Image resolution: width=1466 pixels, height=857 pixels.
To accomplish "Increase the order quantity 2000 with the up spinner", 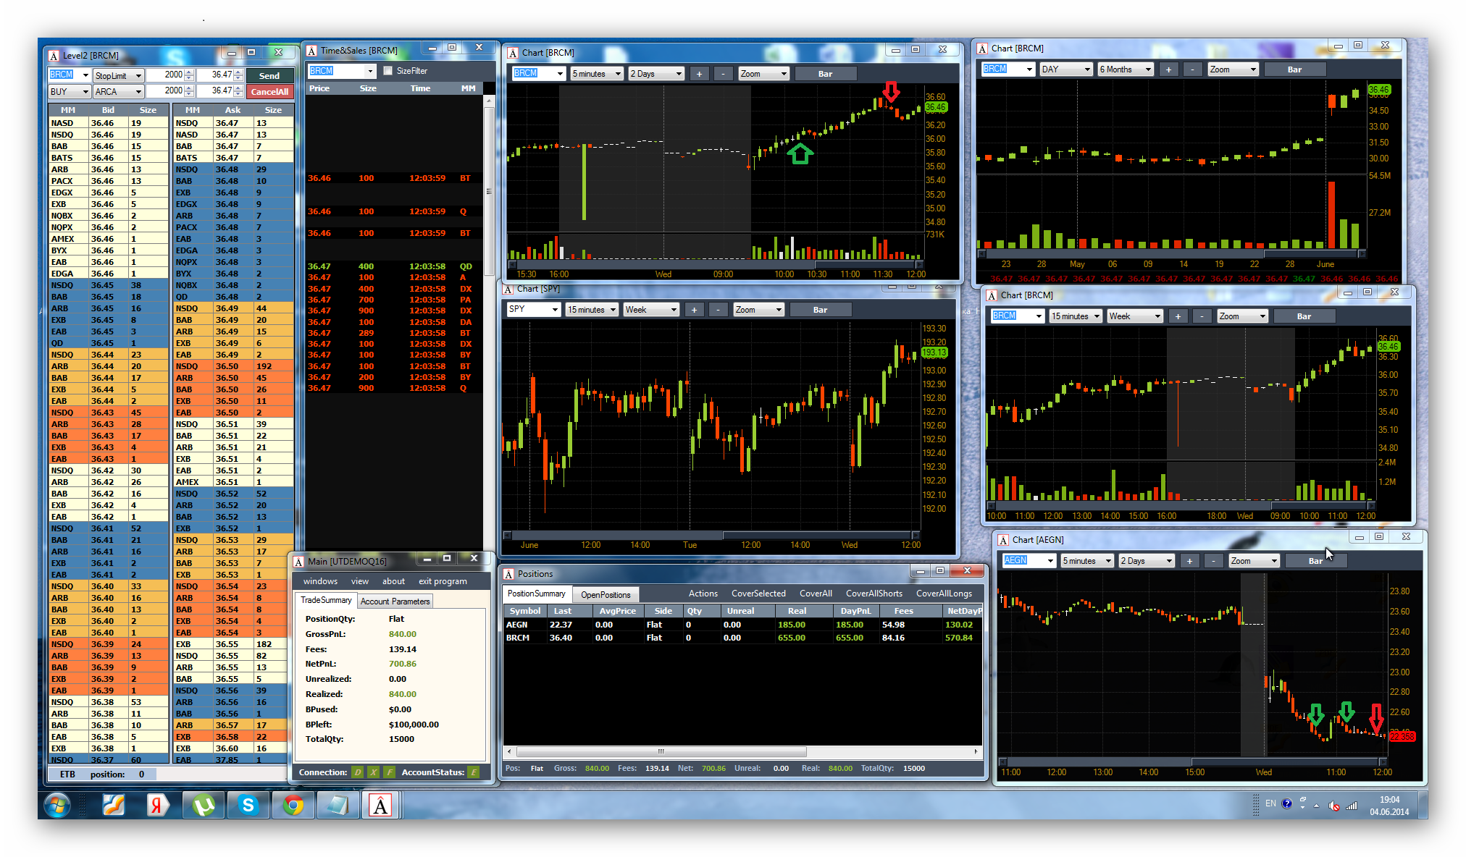I will pyautogui.click(x=189, y=72).
